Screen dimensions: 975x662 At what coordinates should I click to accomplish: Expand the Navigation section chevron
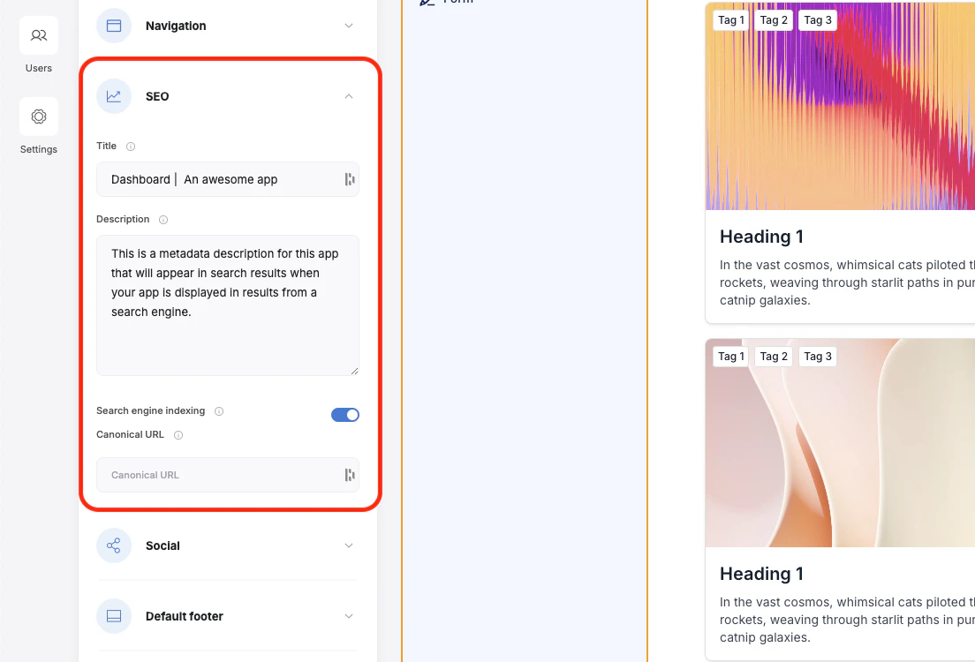click(349, 26)
